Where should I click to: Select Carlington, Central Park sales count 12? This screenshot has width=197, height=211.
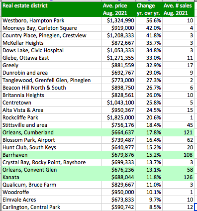[178, 207]
